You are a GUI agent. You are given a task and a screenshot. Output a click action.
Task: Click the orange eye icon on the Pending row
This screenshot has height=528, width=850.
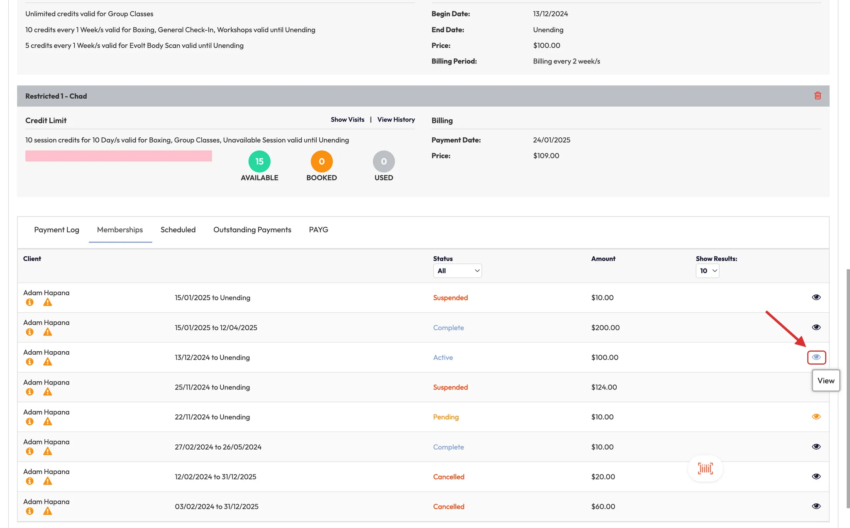click(816, 417)
